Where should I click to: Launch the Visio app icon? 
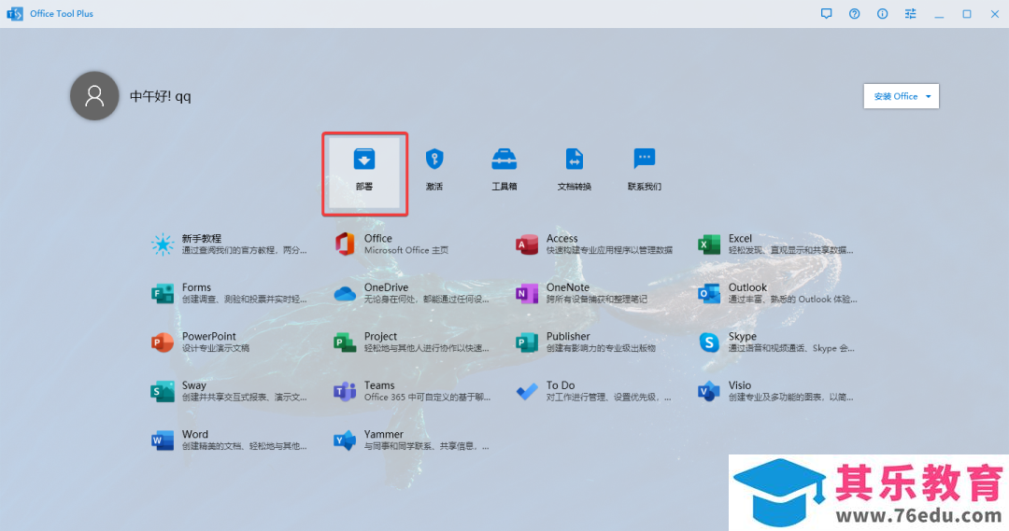coord(709,391)
